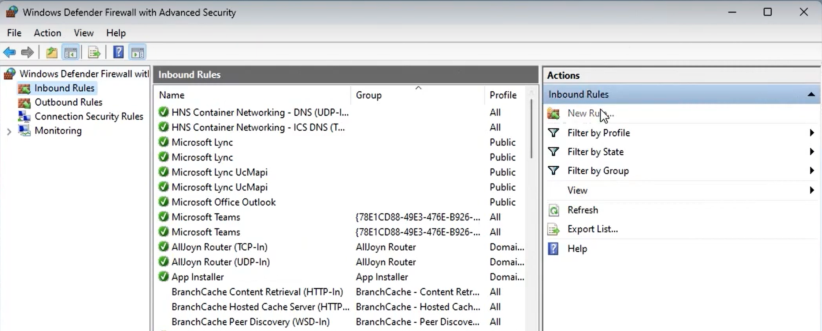
Task: Click green check icon for AllJoyn Router (TCP-In)
Action: (x=163, y=246)
